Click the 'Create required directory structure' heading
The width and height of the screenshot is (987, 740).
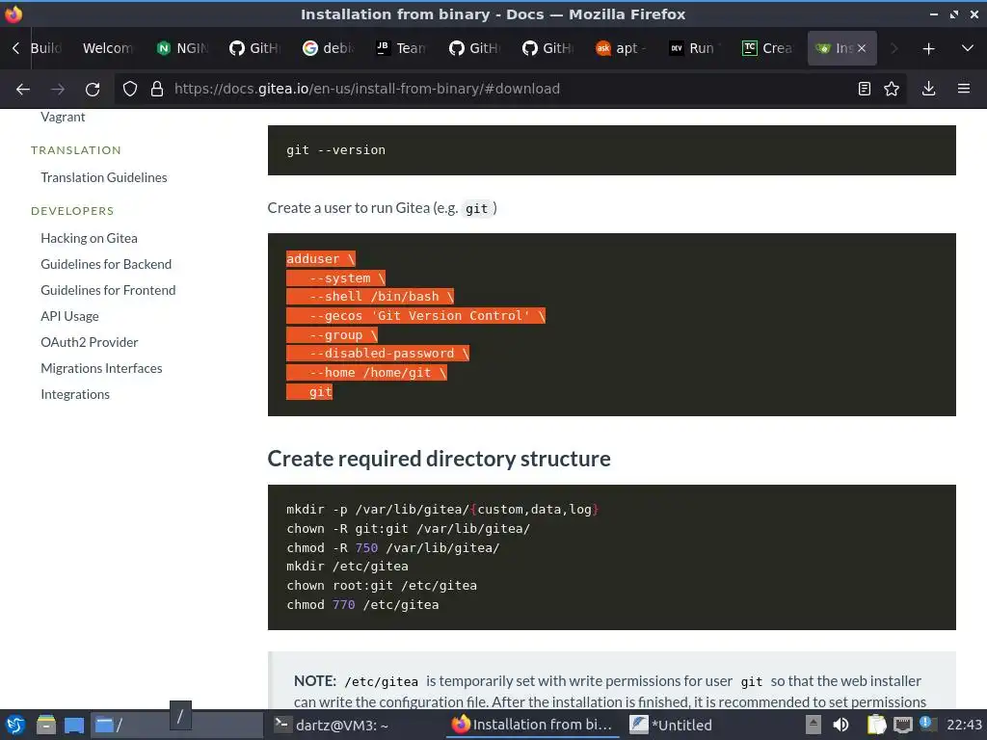tap(439, 459)
